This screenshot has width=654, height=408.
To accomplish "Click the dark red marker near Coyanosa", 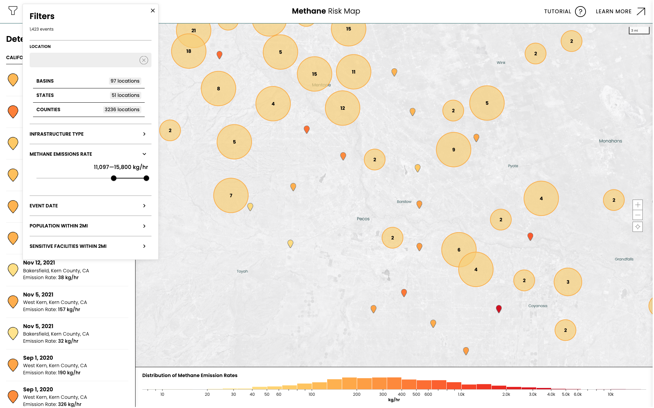I will tap(499, 308).
